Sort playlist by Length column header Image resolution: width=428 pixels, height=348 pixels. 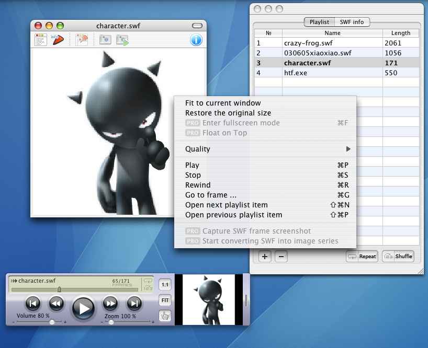[x=401, y=33]
